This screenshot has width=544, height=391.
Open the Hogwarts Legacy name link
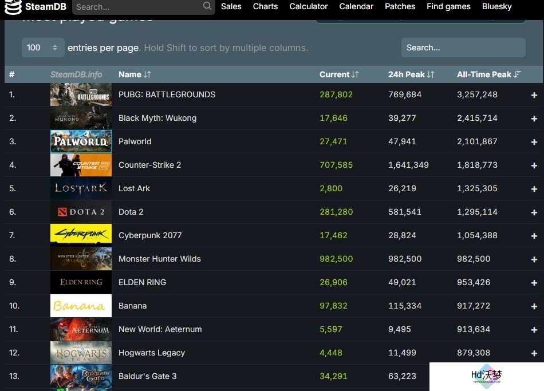[152, 353]
